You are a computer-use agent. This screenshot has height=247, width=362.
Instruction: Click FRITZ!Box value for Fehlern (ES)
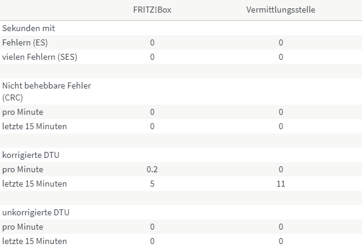click(x=152, y=42)
